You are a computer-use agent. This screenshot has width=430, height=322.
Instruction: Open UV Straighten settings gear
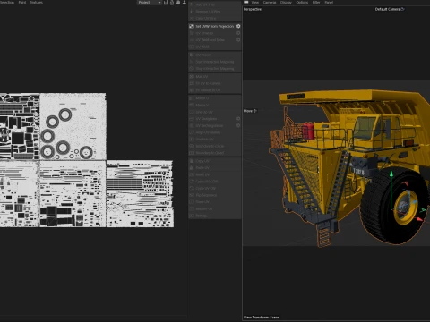(238, 119)
